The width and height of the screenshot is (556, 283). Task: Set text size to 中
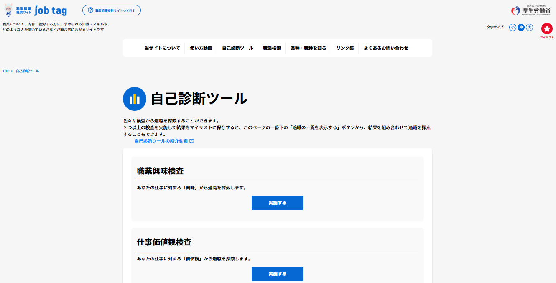tap(521, 27)
